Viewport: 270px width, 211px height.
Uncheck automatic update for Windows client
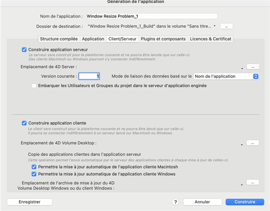pos(34,174)
